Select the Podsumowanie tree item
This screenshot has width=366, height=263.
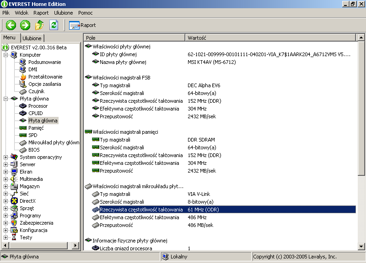[44, 62]
